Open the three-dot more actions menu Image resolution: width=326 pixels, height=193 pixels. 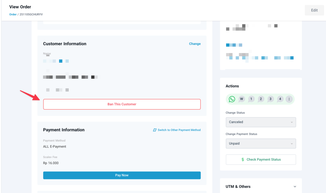coord(289,99)
